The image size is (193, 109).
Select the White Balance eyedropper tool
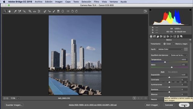(15, 11)
